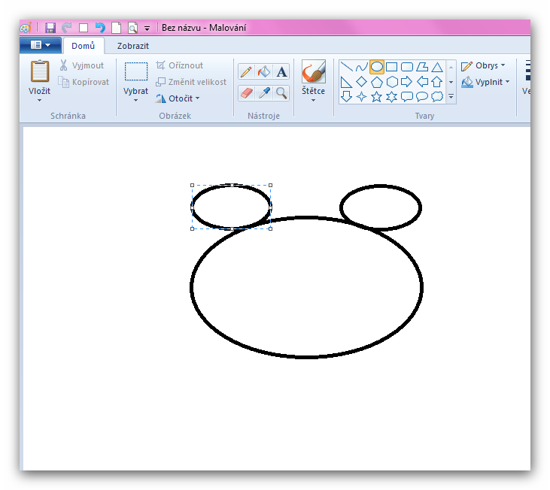Viewport: 550px width, 490px height.
Task: Select the Rectangle shape
Action: pos(391,67)
